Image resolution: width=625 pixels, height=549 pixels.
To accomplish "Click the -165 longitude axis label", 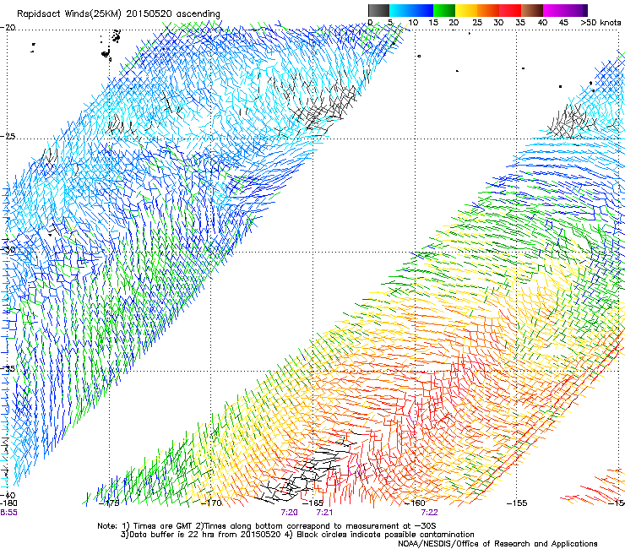I will (312, 503).
